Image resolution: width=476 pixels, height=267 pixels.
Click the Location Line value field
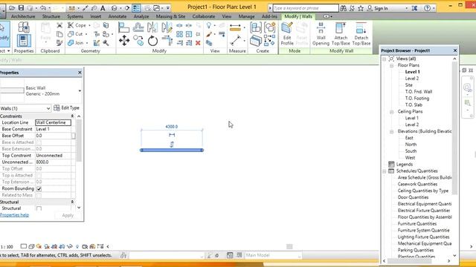53,122
